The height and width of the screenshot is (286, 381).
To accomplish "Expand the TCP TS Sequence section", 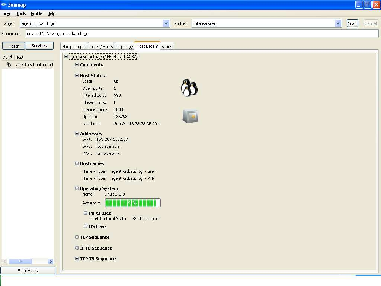I will coord(77,259).
